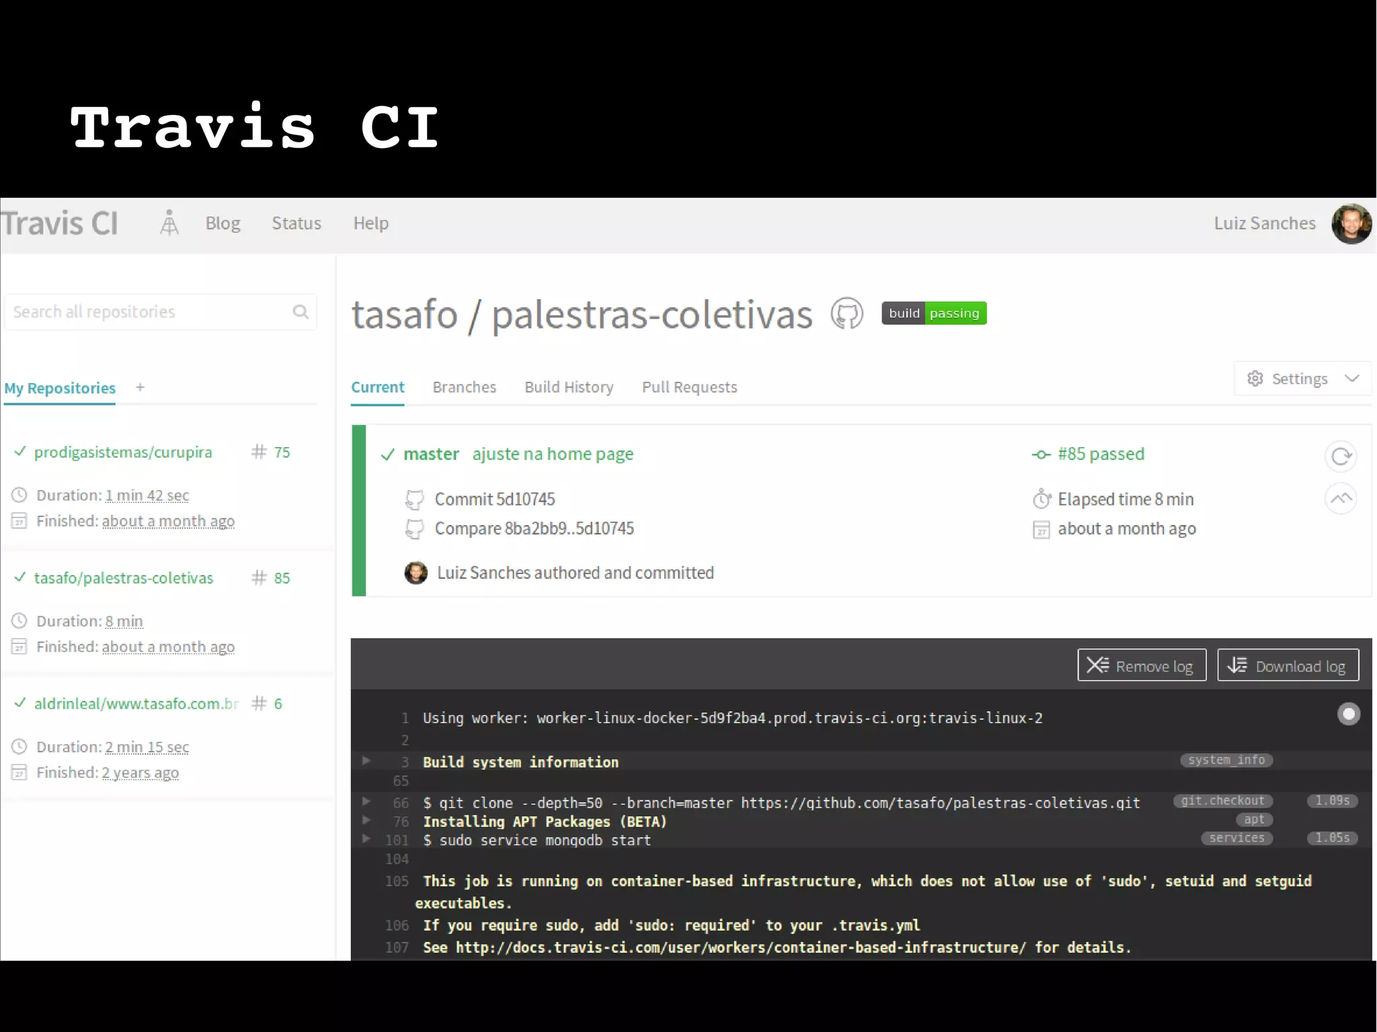Click the apt log tag
The width and height of the screenshot is (1377, 1032).
tap(1255, 820)
